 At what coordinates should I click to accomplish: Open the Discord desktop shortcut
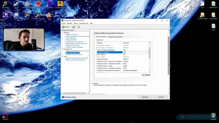[x=16, y=16]
